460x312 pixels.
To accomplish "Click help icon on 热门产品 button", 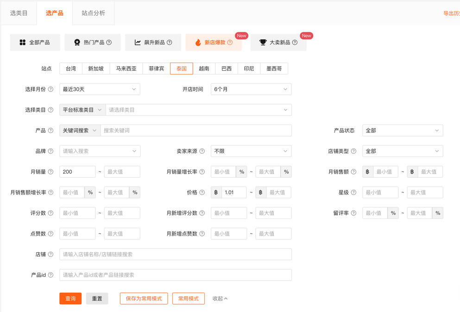I will pos(109,42).
